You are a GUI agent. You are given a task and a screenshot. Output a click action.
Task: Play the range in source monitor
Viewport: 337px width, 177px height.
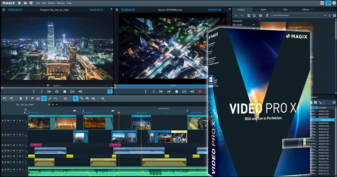[184, 92]
